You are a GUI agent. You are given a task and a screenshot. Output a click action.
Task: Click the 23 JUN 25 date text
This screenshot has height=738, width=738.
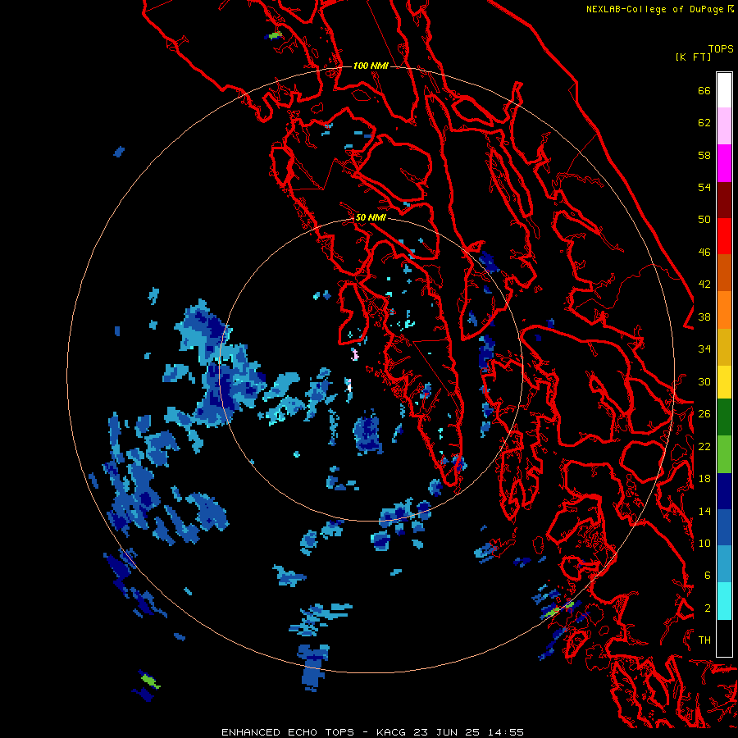coord(447,732)
